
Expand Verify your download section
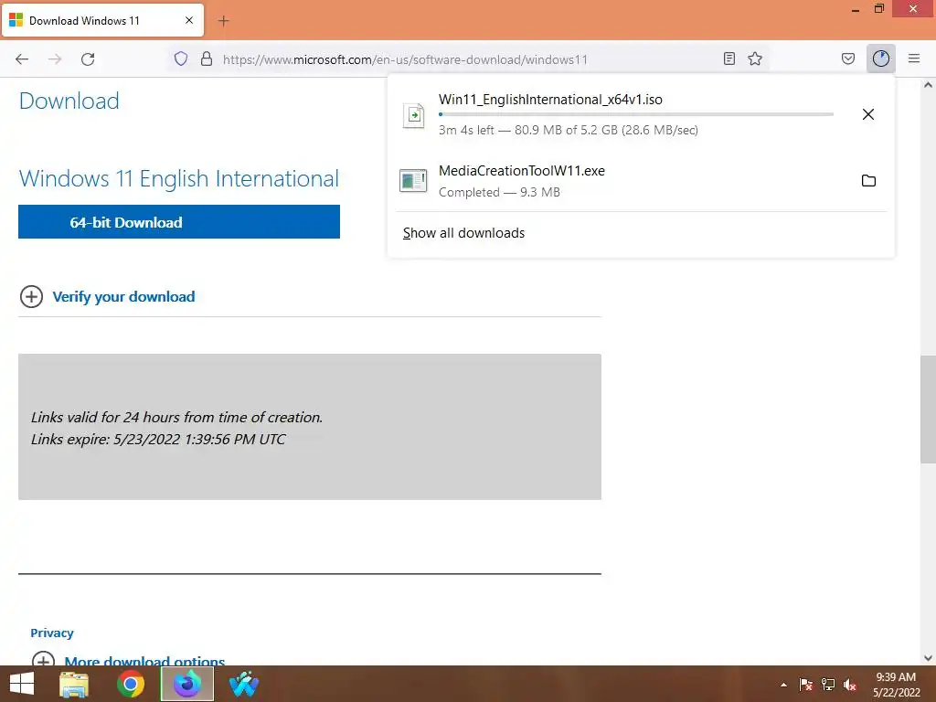pos(31,297)
